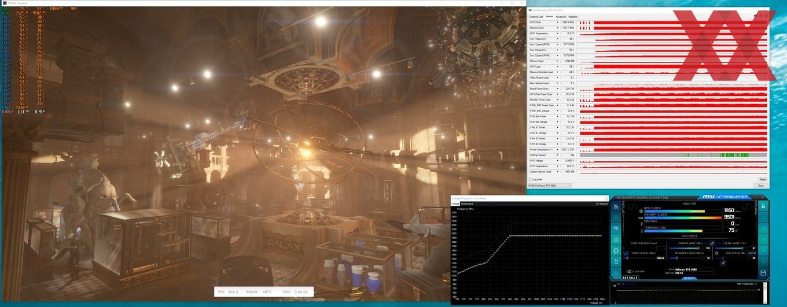Image resolution: width=787 pixels, height=307 pixels.
Task: Click the OC Scanner button in curve editor
Action: tap(602, 204)
